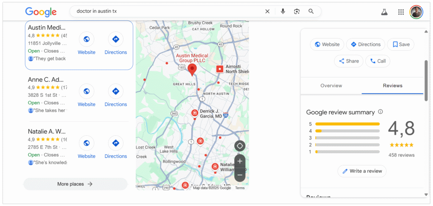Viewport: 433px width, 206px height.
Task: Open Anne C. Ad... listing title
Action: (46, 80)
